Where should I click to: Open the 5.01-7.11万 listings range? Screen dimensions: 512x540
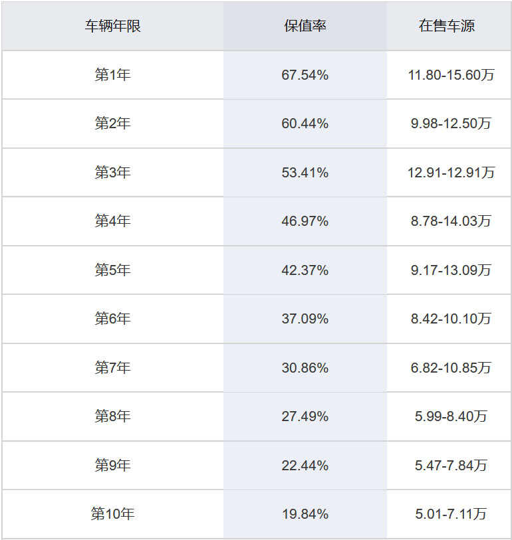451,514
